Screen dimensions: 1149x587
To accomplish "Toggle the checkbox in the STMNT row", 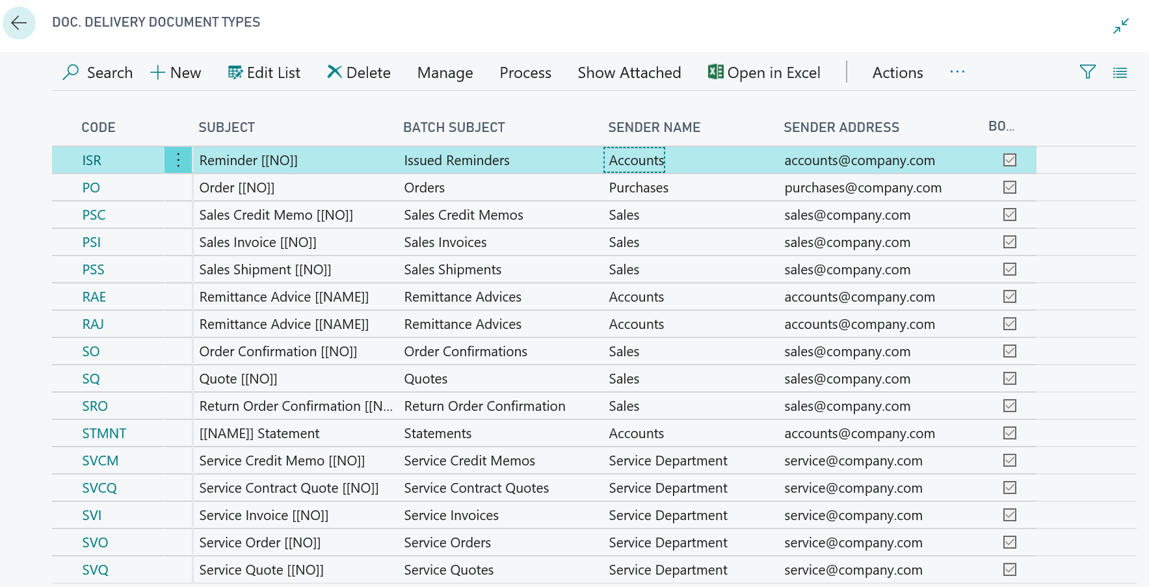I will click(1009, 433).
